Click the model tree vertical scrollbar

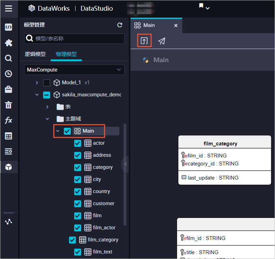tap(125, 175)
